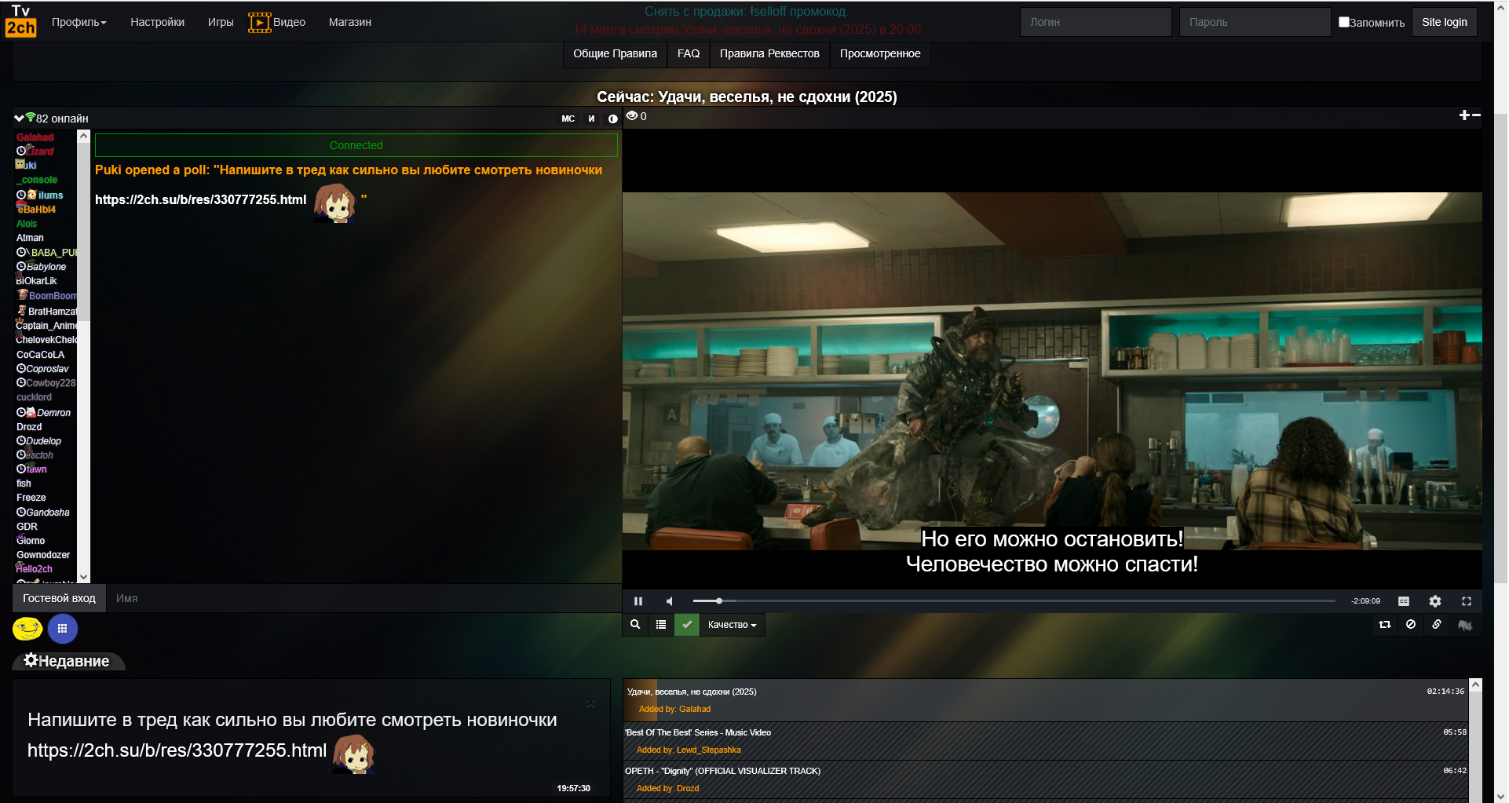Viewport: 1509px width, 803px height.
Task: Click the Connected status bar
Action: [x=356, y=145]
